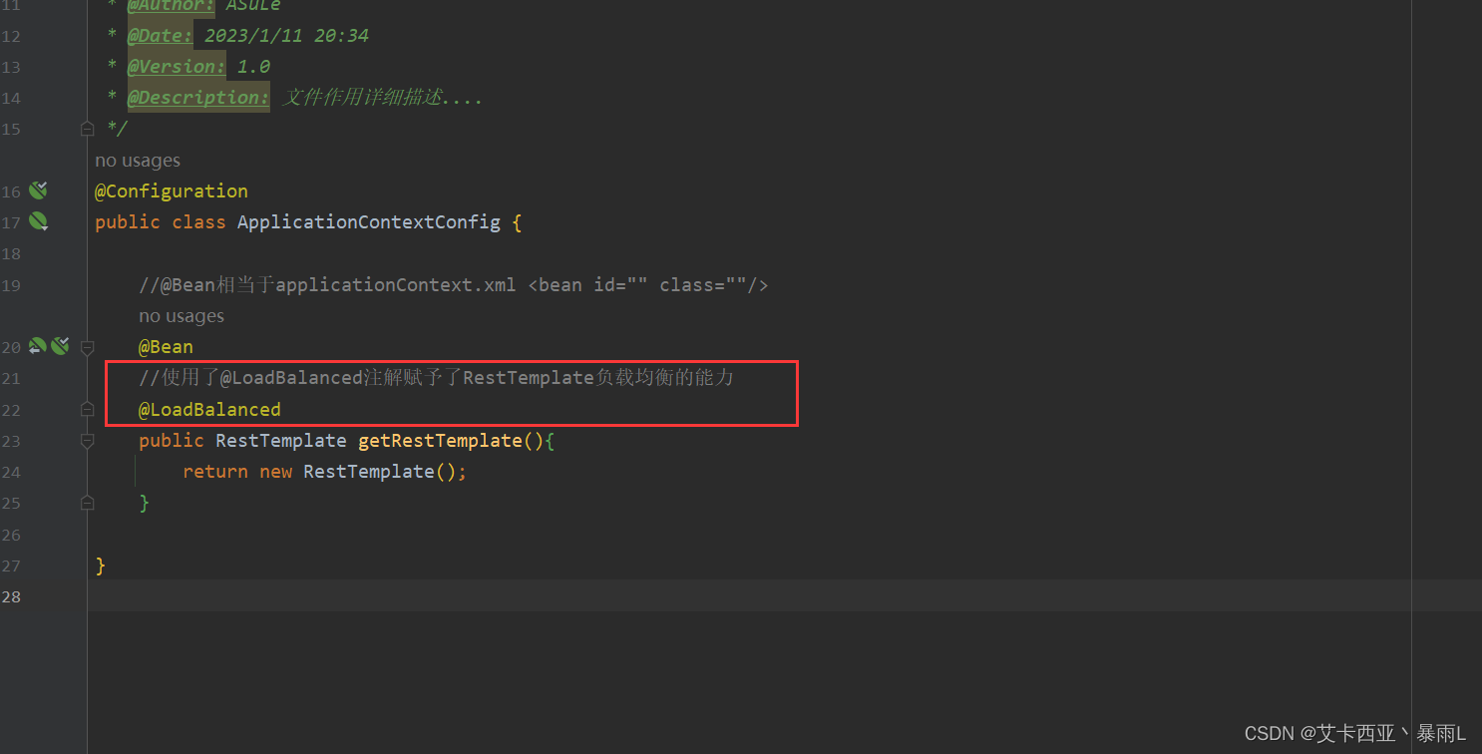Collapse the fold marker at line 20 beside @Bean
Image resolution: width=1482 pixels, height=754 pixels.
pyautogui.click(x=87, y=347)
